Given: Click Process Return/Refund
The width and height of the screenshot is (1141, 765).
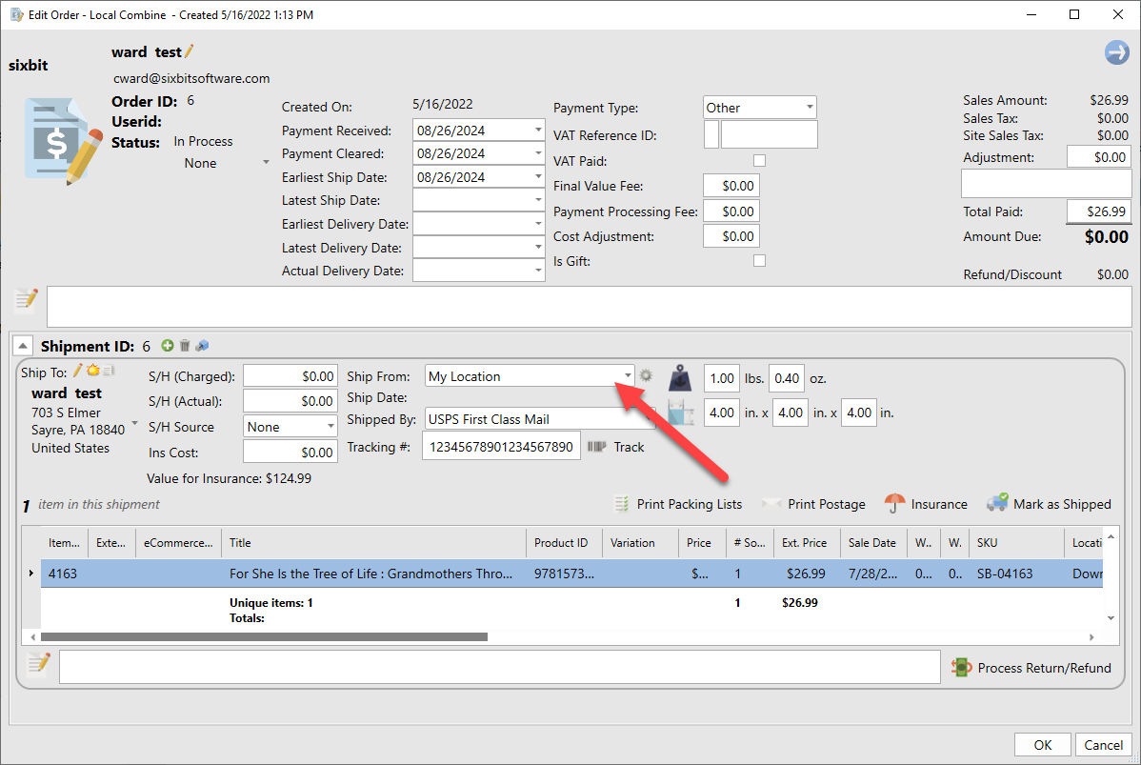Looking at the screenshot, I should [1031, 668].
